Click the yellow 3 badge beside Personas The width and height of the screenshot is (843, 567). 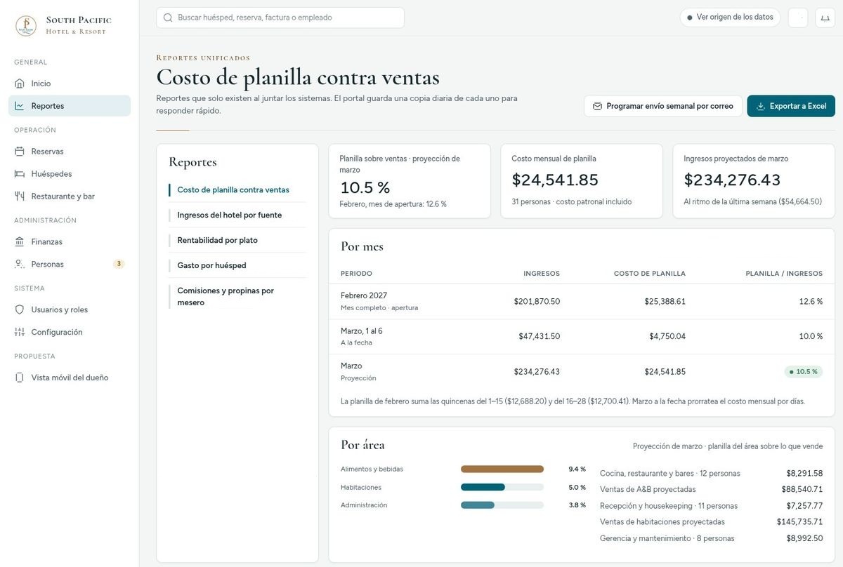(x=119, y=265)
